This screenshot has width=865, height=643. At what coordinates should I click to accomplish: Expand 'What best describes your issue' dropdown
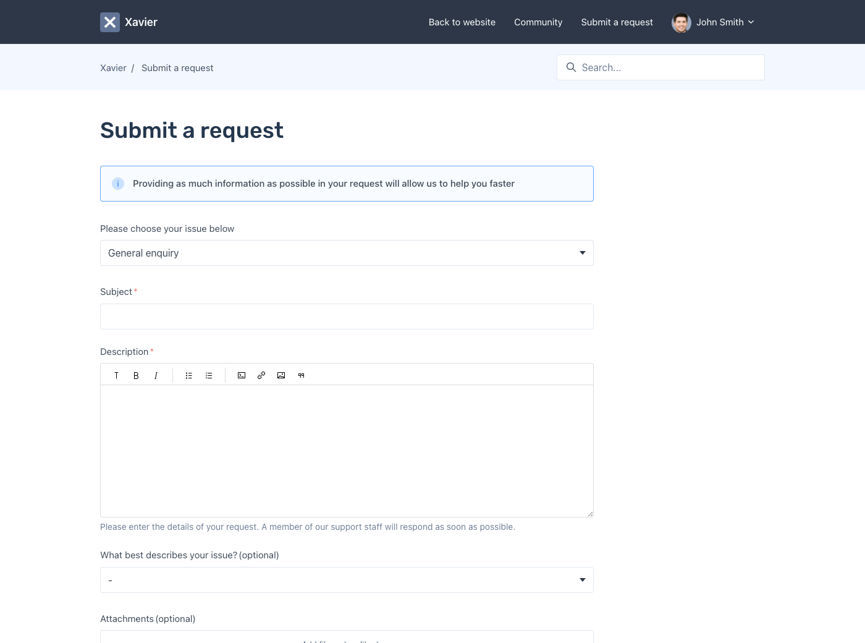pyautogui.click(x=347, y=580)
